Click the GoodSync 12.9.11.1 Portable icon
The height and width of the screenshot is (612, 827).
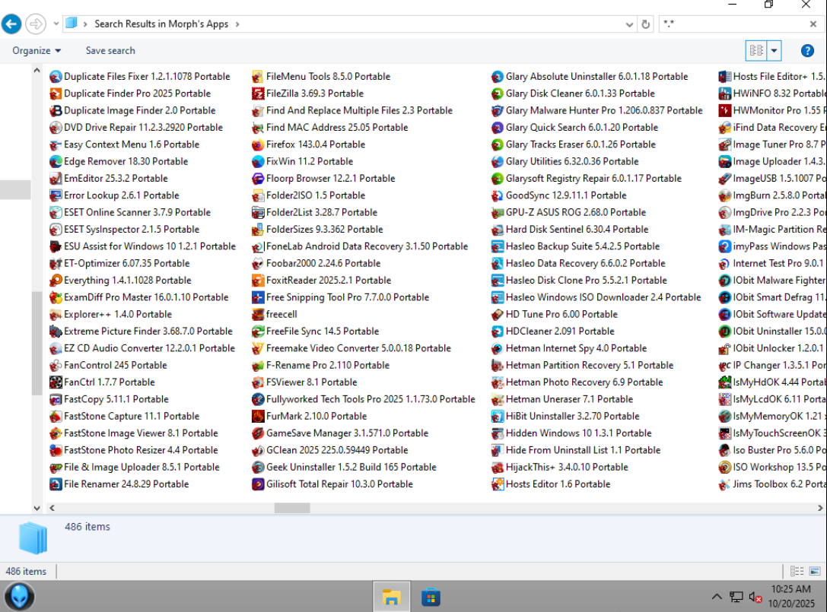click(x=498, y=195)
